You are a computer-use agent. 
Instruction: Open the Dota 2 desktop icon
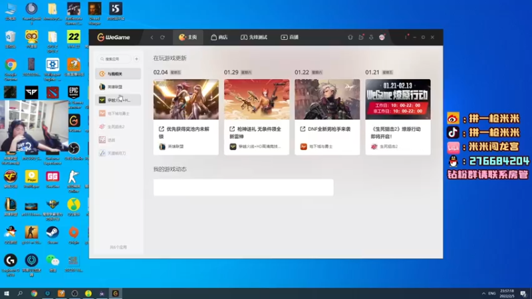click(53, 92)
